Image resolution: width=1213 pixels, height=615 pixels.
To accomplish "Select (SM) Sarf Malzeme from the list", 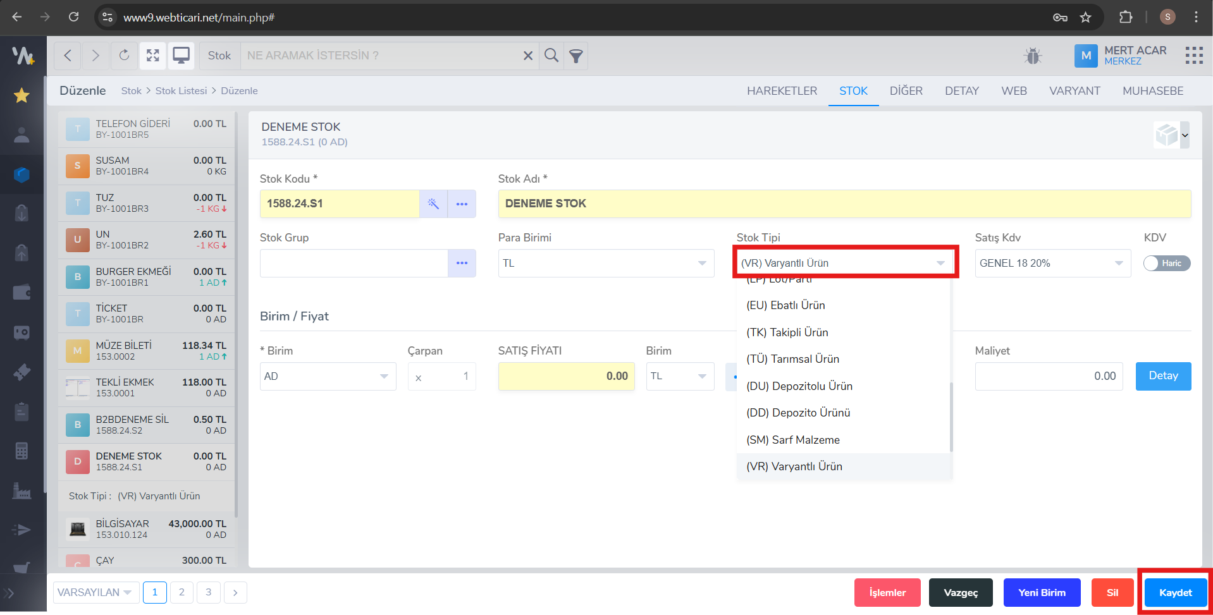I will (793, 440).
